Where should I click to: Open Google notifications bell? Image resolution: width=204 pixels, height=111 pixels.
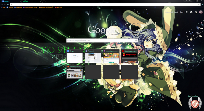191,12
